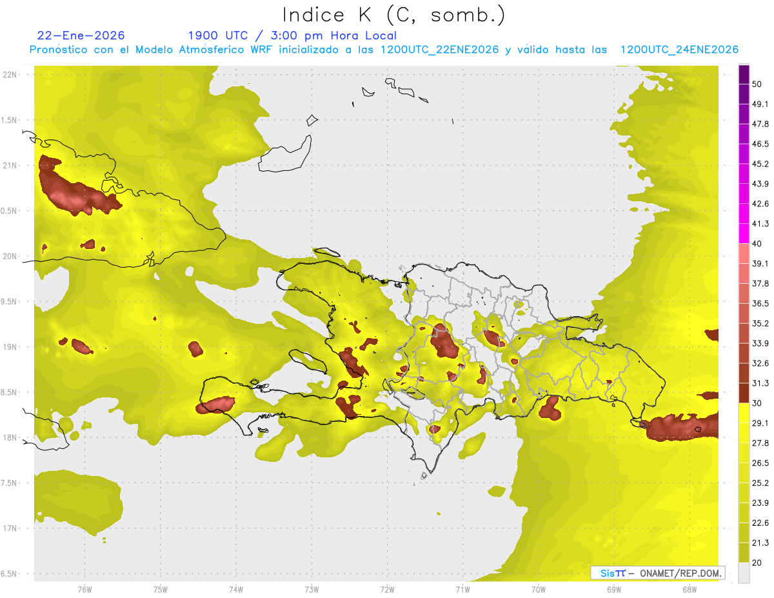The height and width of the screenshot is (598, 774).
Task: Pick the magenta swatch between 40 and 41.3
Action: pos(744,234)
